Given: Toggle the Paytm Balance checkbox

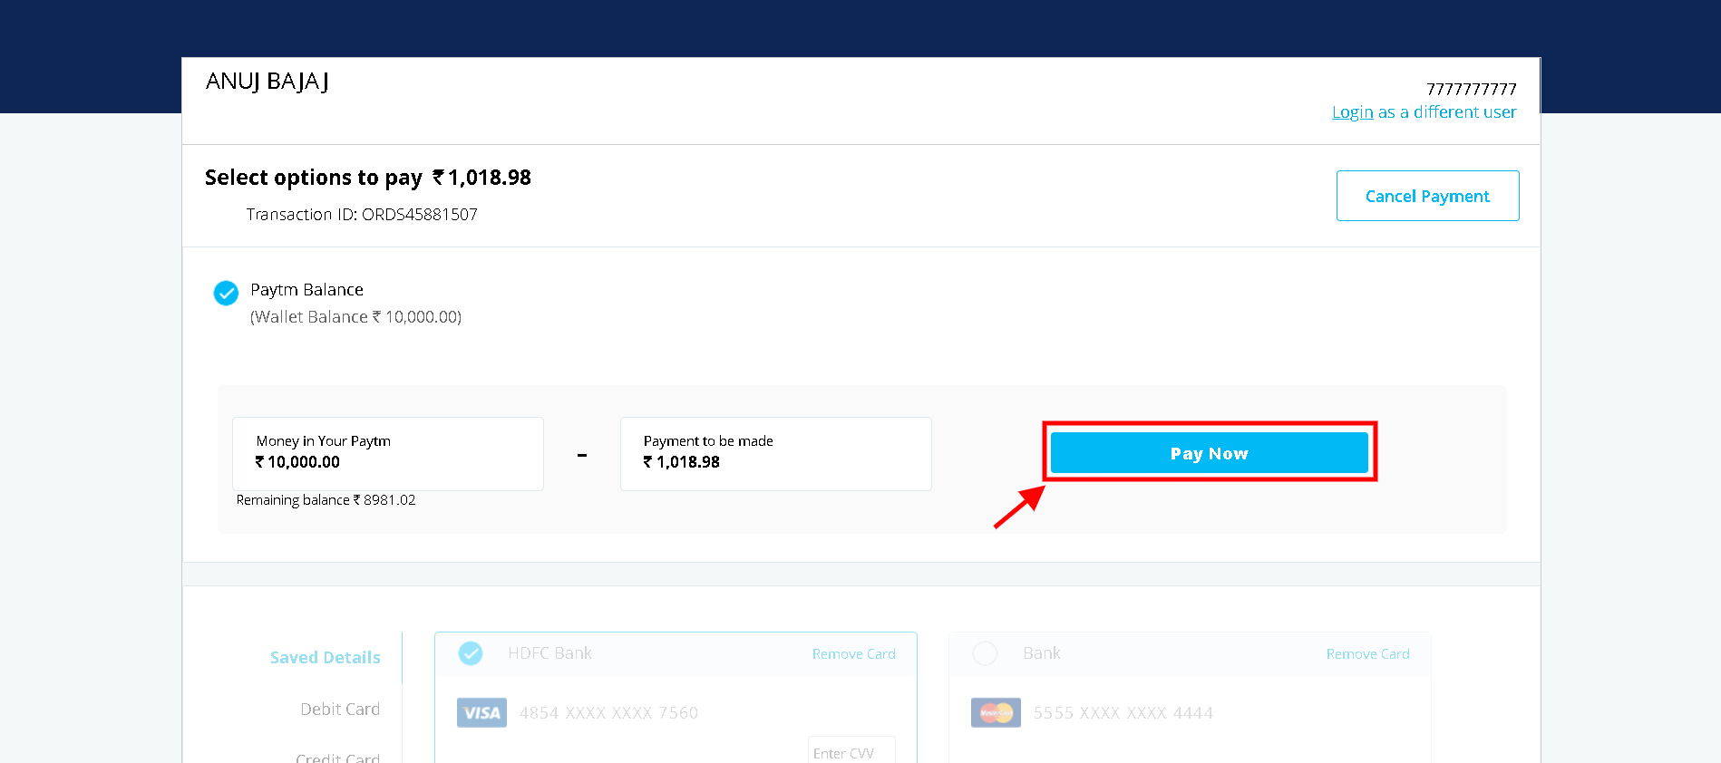Looking at the screenshot, I should click(226, 293).
